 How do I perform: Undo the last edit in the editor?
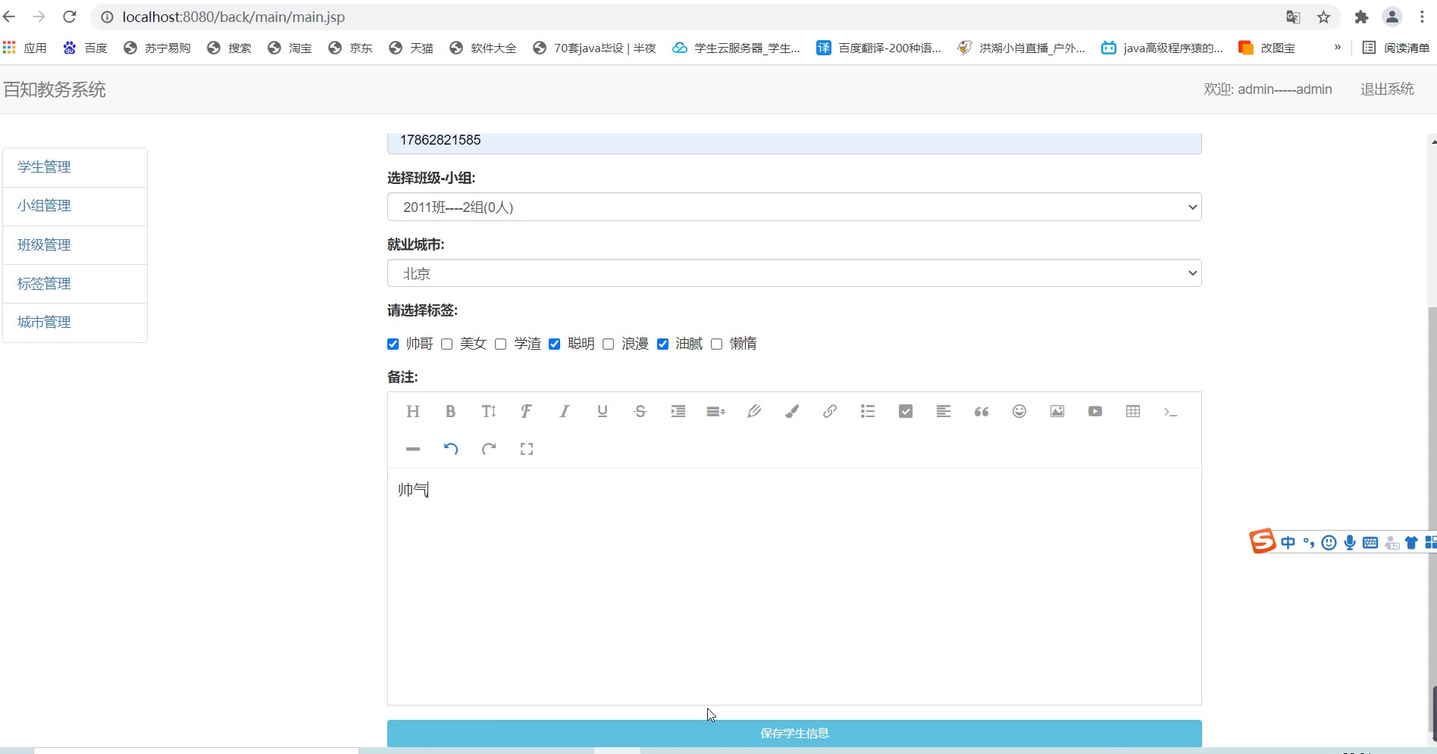451,449
